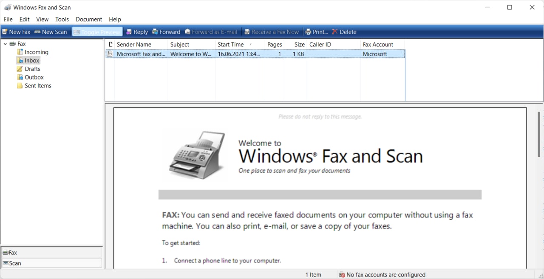Open the Edit menu
Image resolution: width=544 pixels, height=279 pixels.
(x=25, y=19)
